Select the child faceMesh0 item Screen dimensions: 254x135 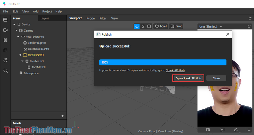tap(39, 67)
